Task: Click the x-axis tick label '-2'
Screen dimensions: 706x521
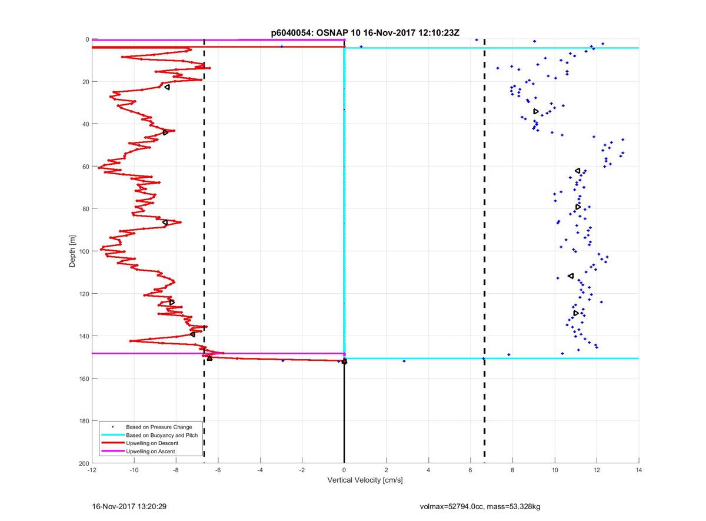Action: pos(302,470)
